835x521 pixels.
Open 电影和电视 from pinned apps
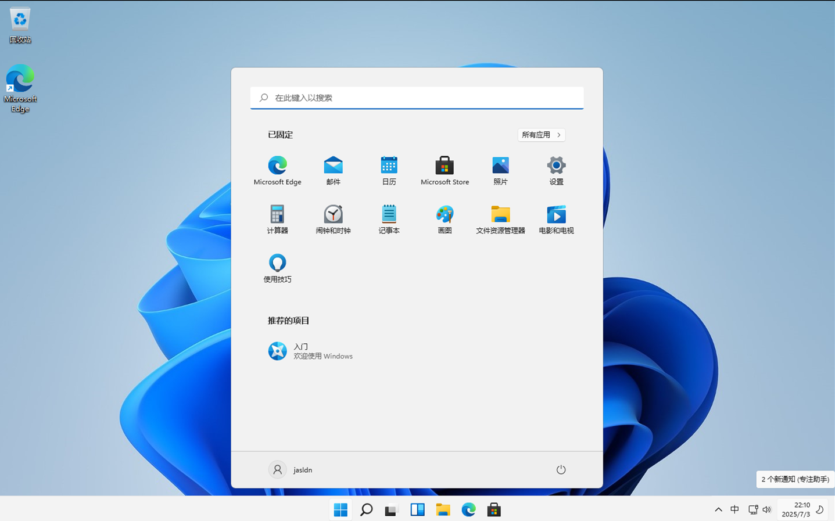pyautogui.click(x=556, y=219)
